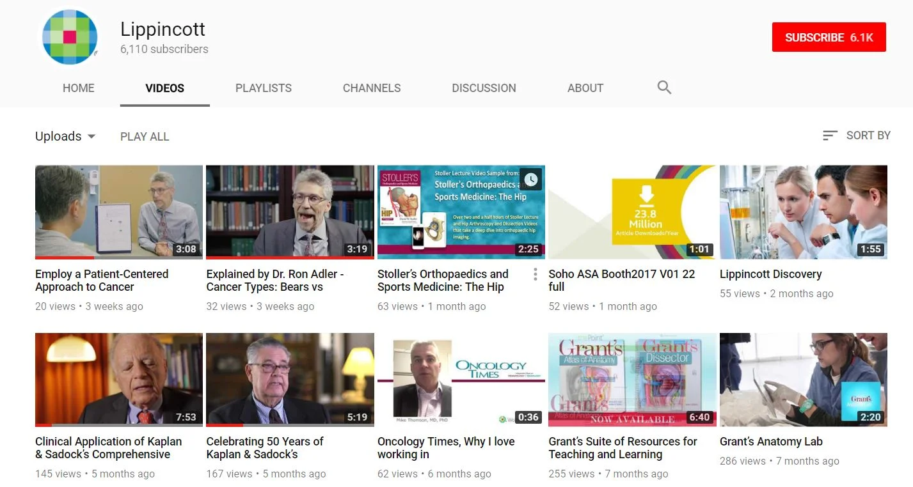The image size is (913, 487).
Task: Play the Oncology Times thumbnail
Action: 461,380
